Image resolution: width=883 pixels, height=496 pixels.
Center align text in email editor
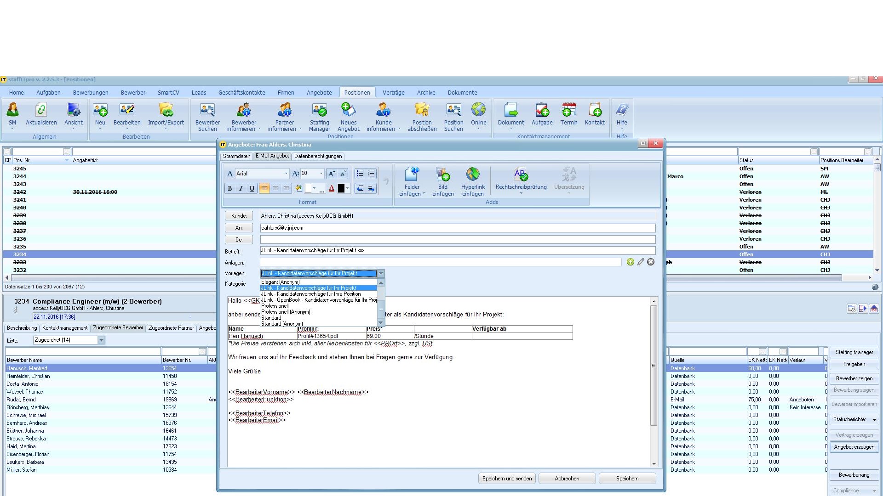click(x=275, y=188)
